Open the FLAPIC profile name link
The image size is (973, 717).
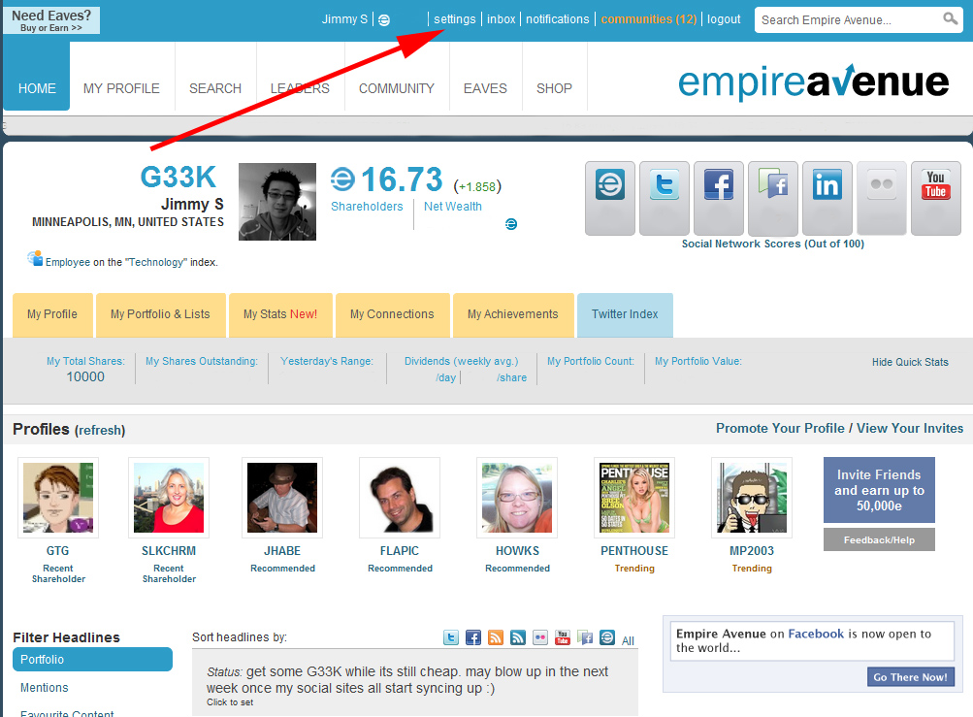[x=400, y=551]
